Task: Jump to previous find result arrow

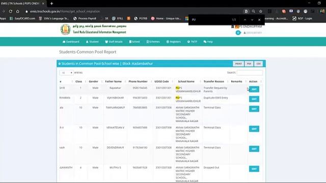Action: pos(245,20)
